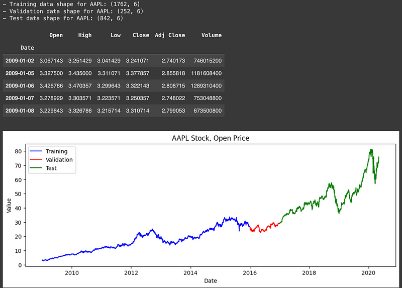Click the 'Low' column header
Viewport: 402px width, 288px height.
click(116, 35)
